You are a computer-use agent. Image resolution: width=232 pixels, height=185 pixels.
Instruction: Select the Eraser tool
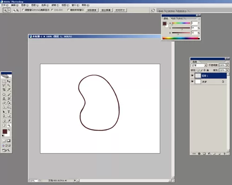coord(4,103)
